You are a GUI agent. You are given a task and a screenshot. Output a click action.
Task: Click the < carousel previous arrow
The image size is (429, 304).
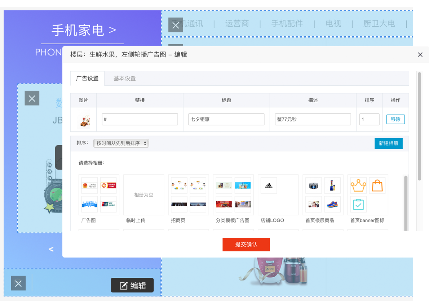pos(51,249)
